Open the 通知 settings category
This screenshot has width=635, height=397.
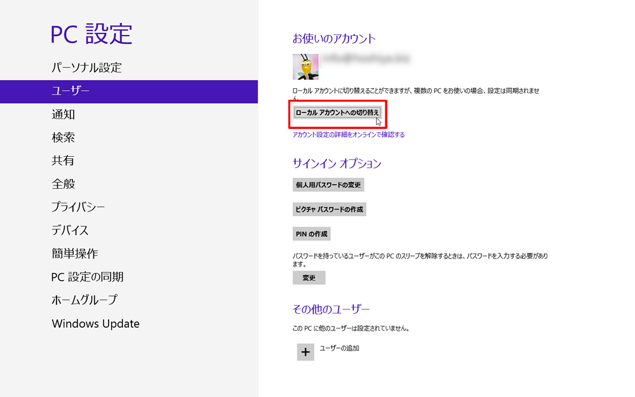point(63,114)
